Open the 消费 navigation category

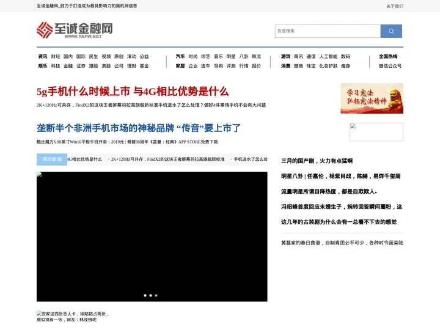(x=285, y=66)
